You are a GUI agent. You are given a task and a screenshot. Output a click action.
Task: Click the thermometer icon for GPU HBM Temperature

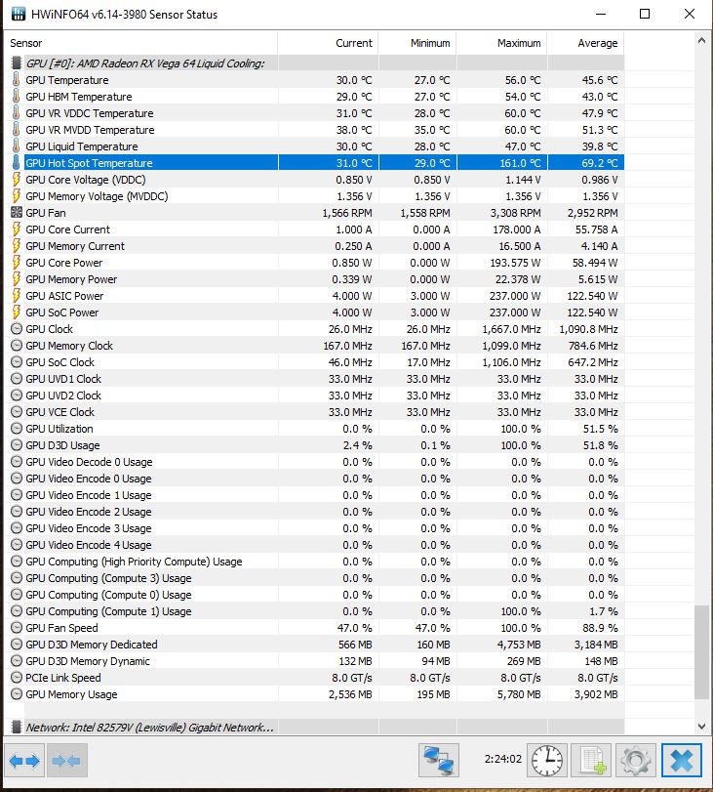(x=17, y=97)
